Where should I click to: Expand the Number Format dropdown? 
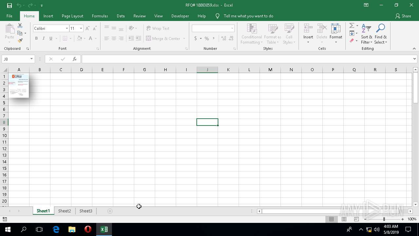coord(232,29)
